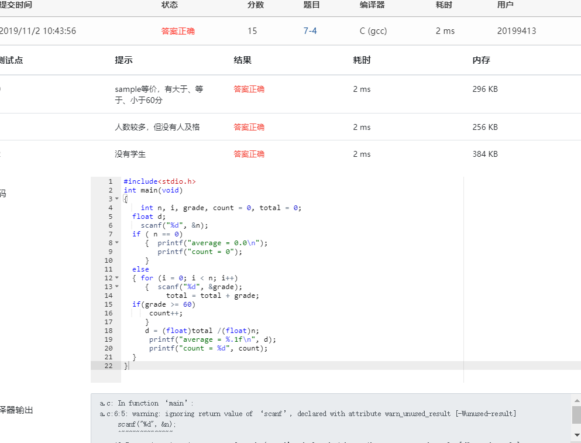The height and width of the screenshot is (443, 581).
Task: Collapse code fold arrow at line 13
Action: (x=116, y=287)
